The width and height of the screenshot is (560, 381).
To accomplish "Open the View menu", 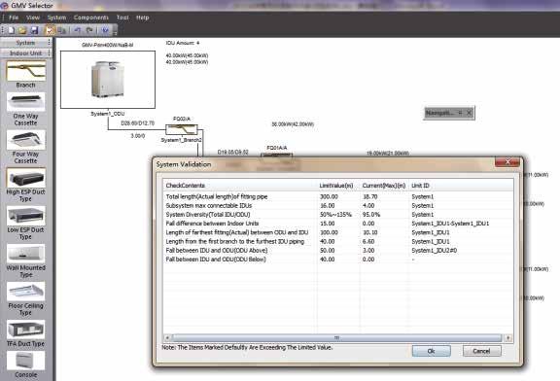I will point(33,17).
